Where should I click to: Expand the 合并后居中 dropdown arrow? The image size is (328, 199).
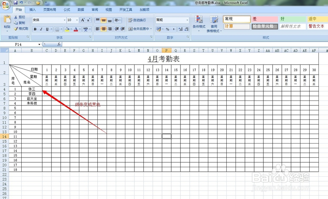(x=151, y=29)
